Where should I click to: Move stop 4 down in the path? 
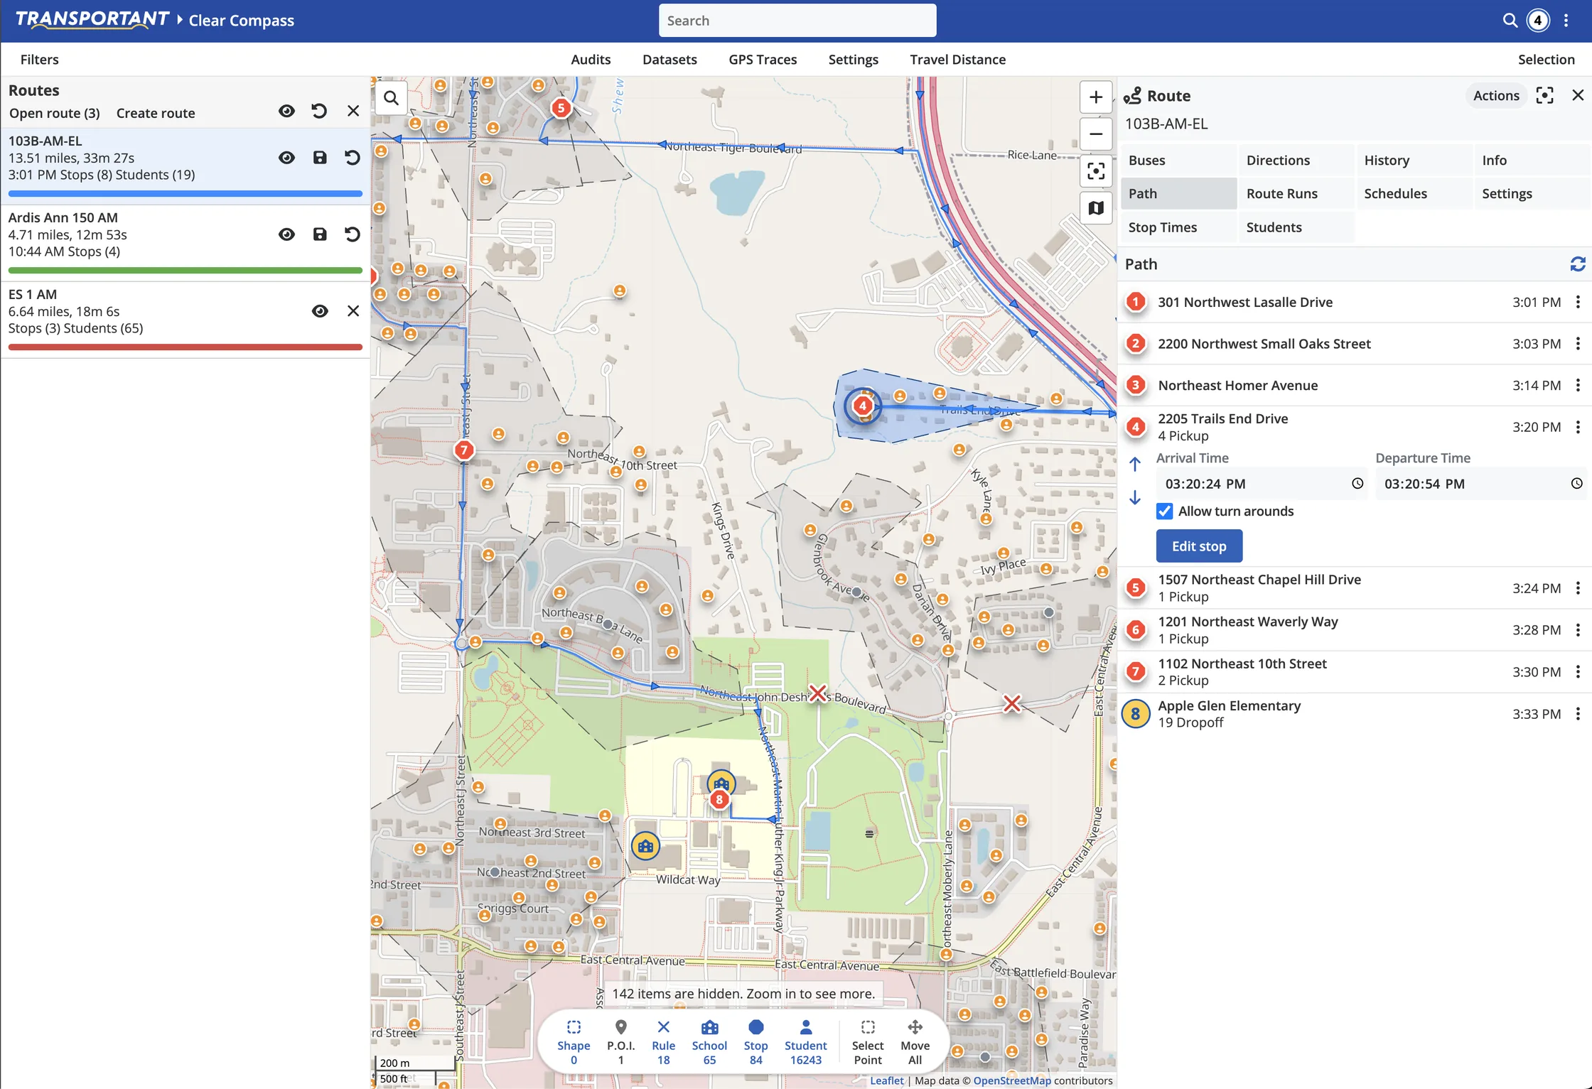tap(1135, 497)
